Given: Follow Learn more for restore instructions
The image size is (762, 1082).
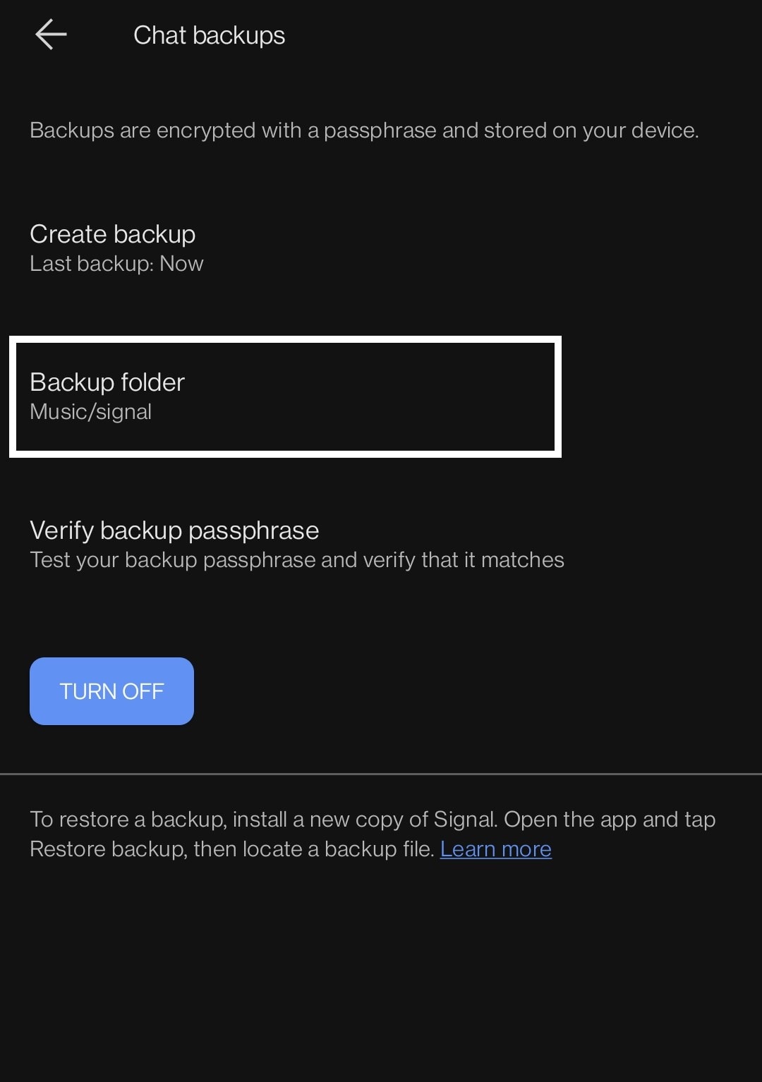Looking at the screenshot, I should point(495,849).
